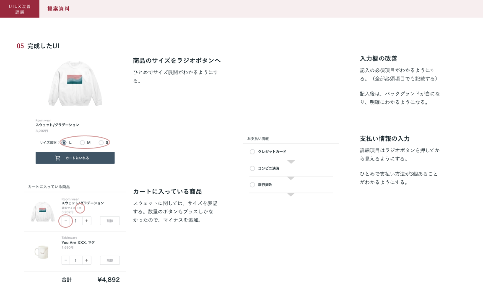The width and height of the screenshot is (483, 302).
Task: Open the sweatshirt thumbnail in the cart
Action: click(43, 212)
